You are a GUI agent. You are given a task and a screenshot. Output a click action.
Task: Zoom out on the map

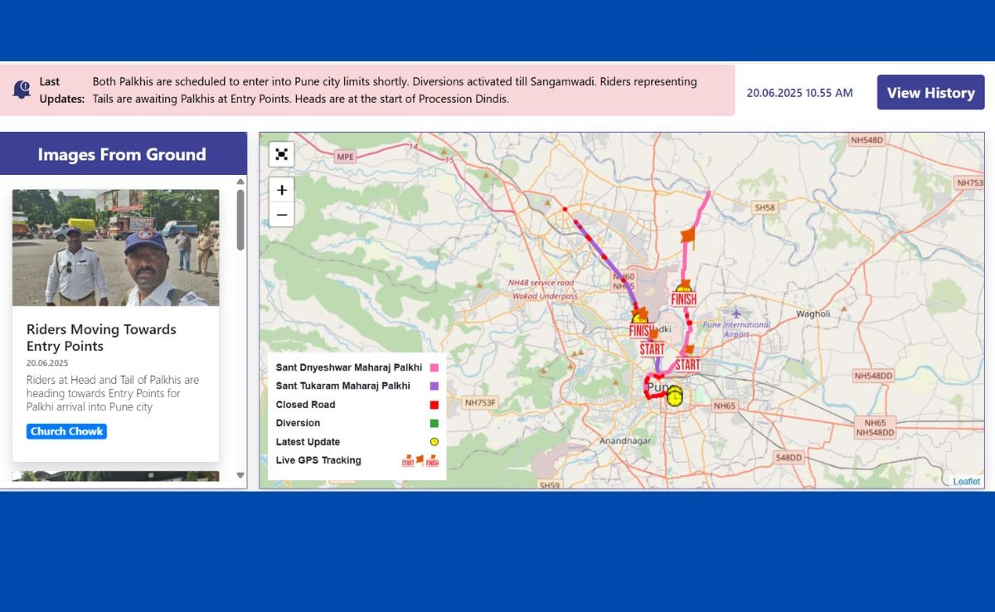click(x=282, y=215)
